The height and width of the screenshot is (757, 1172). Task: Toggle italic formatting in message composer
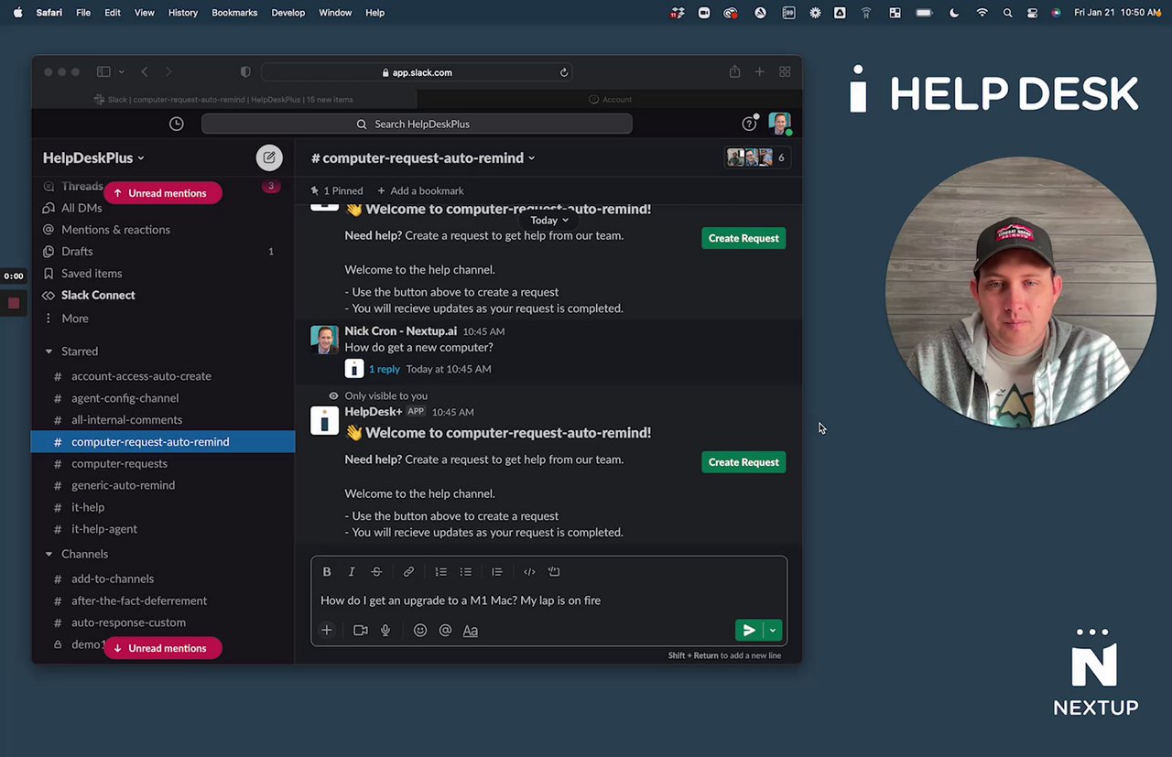[352, 571]
